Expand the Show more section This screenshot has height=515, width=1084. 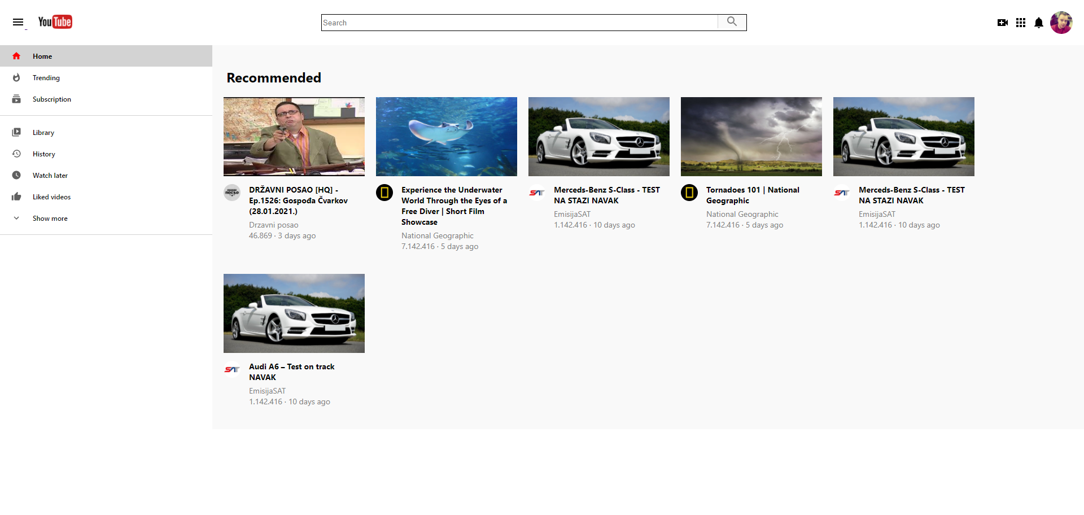(x=50, y=218)
